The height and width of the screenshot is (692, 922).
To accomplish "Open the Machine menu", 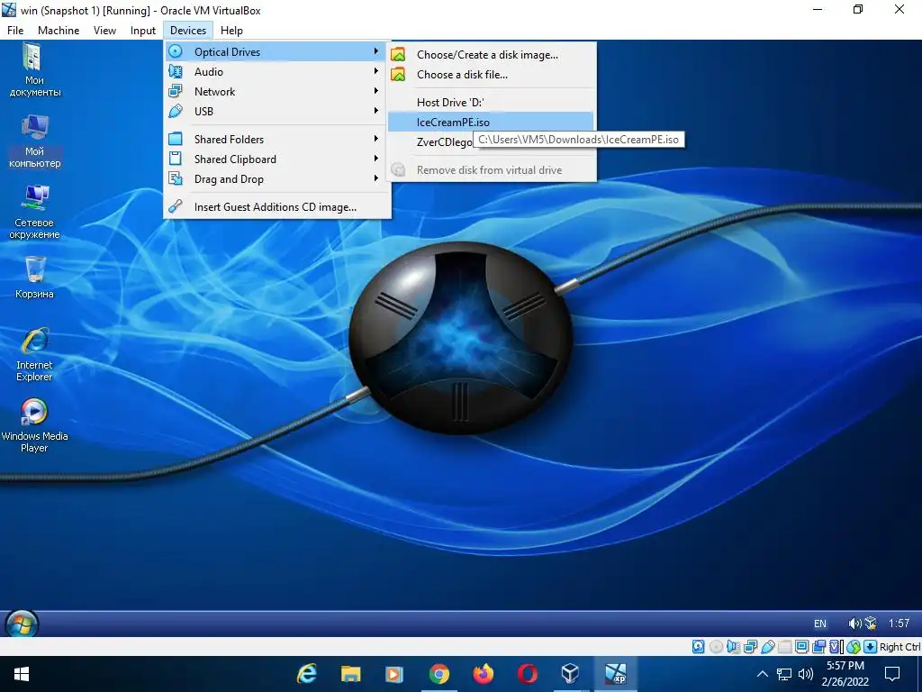I will click(59, 30).
